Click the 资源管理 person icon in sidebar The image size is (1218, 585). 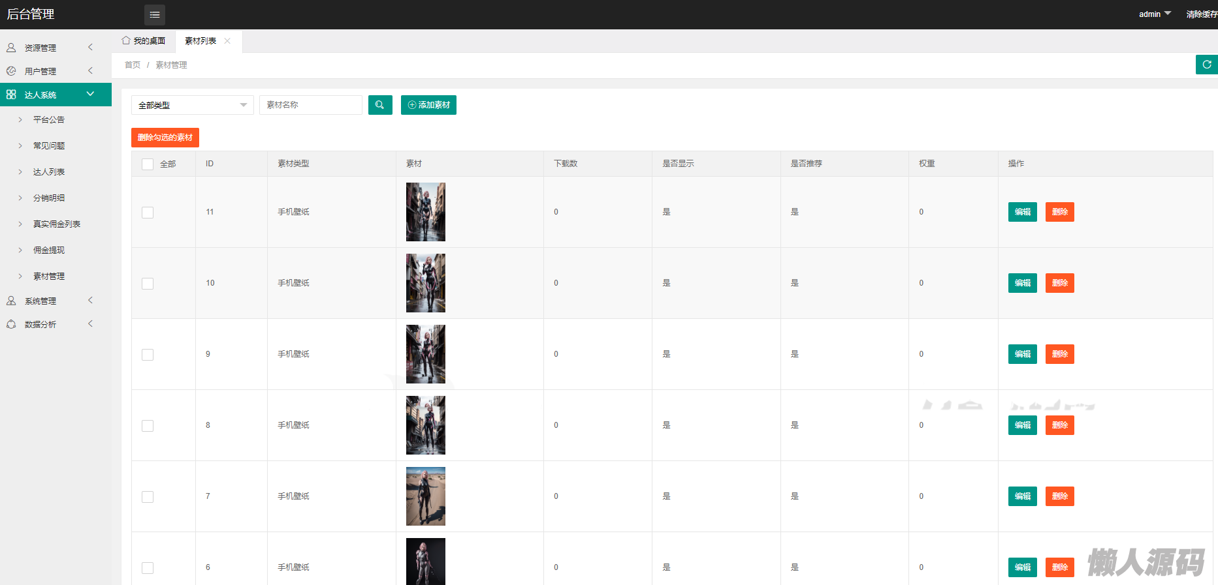[x=11, y=48]
